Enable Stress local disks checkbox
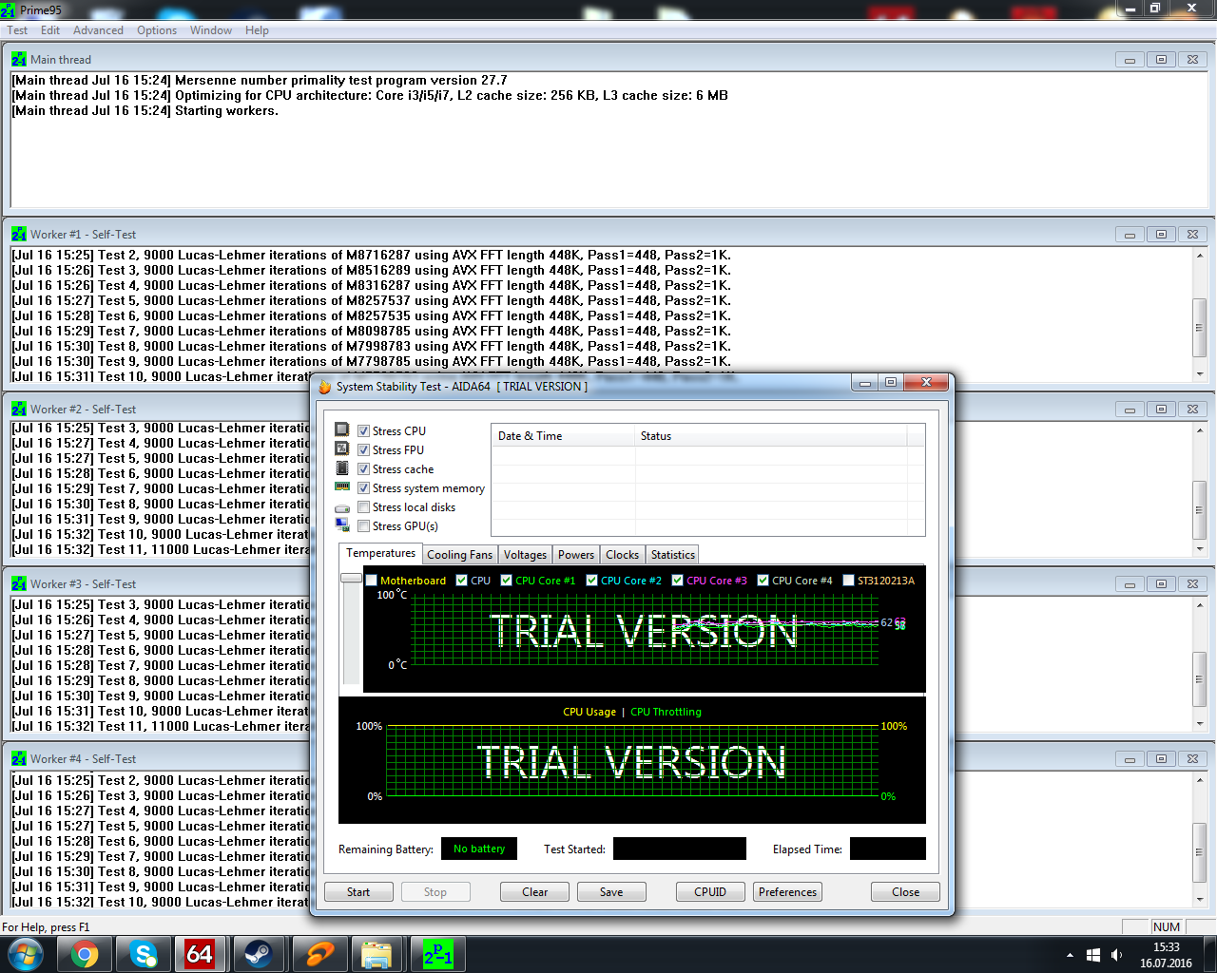This screenshot has height=973, width=1217. pyautogui.click(x=363, y=506)
